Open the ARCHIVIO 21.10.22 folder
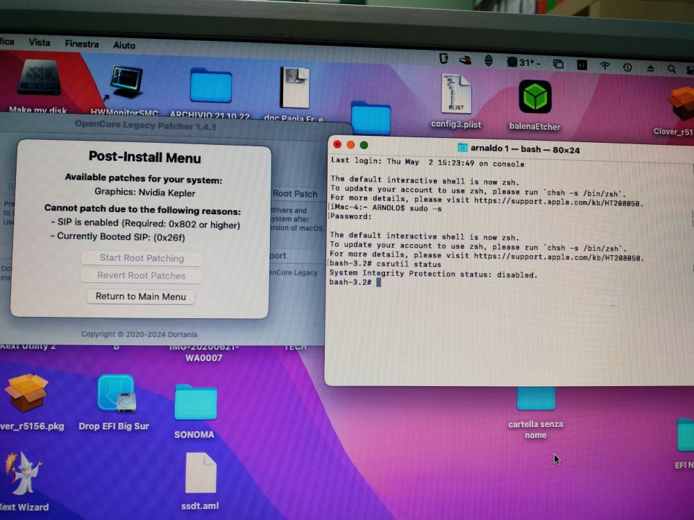The width and height of the screenshot is (694, 520). (211, 85)
